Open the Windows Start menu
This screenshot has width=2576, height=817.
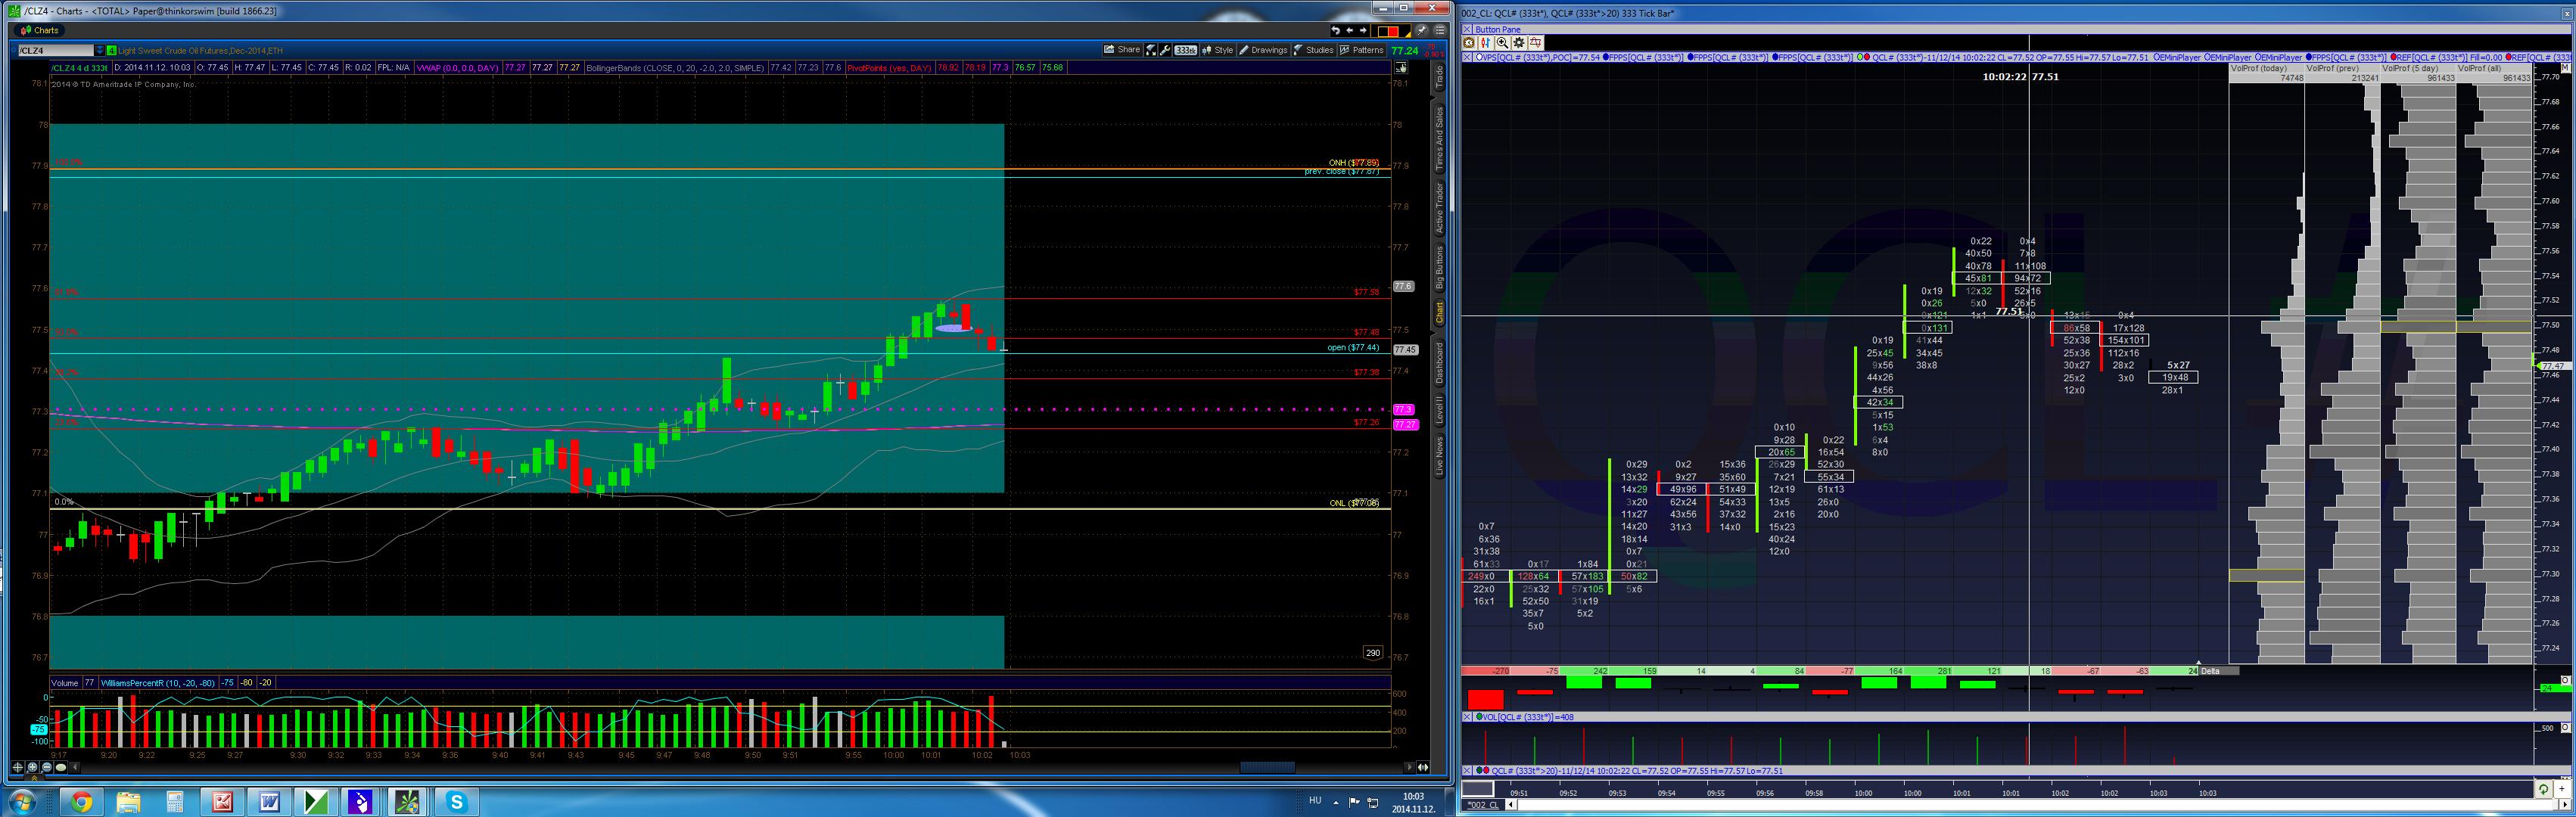22,802
